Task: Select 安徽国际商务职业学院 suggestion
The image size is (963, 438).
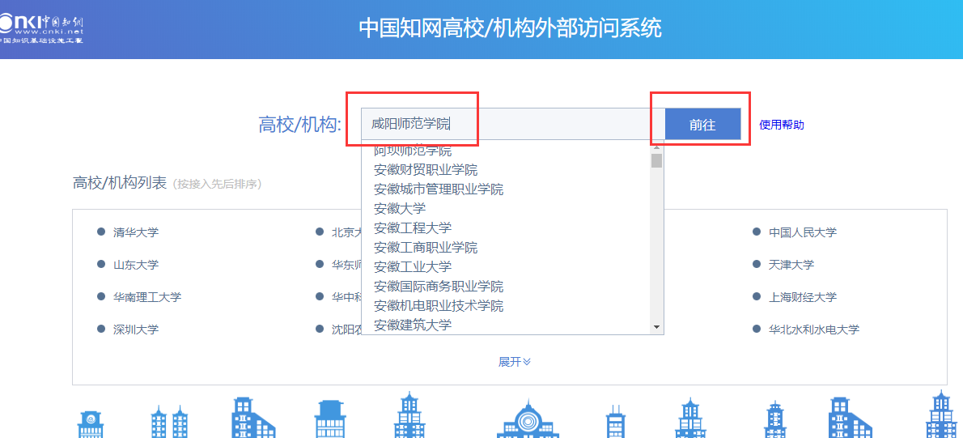Action: tap(439, 287)
